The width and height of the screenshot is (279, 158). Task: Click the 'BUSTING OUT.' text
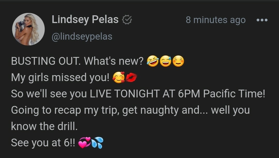(x=46, y=61)
